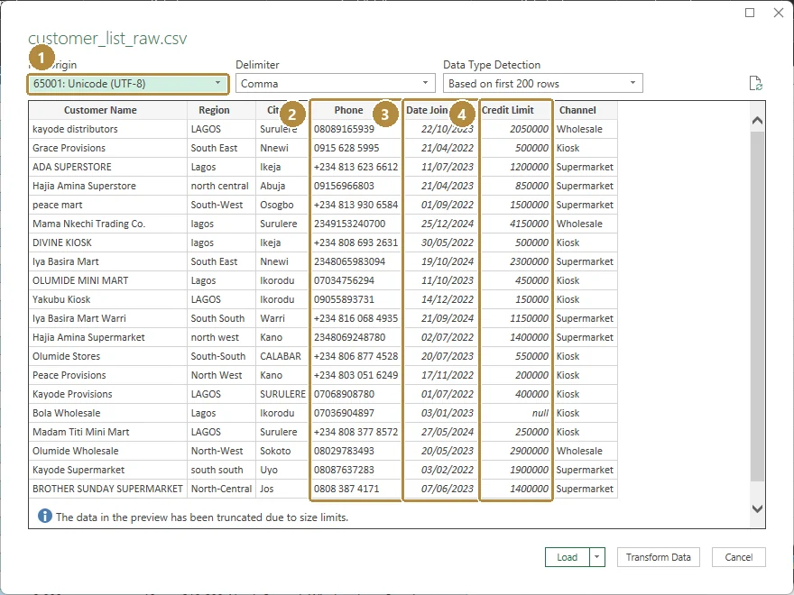Viewport: 794px width, 595px height.
Task: Select the 'Mama Nkechi Trading Co.' cell
Action: click(x=108, y=224)
